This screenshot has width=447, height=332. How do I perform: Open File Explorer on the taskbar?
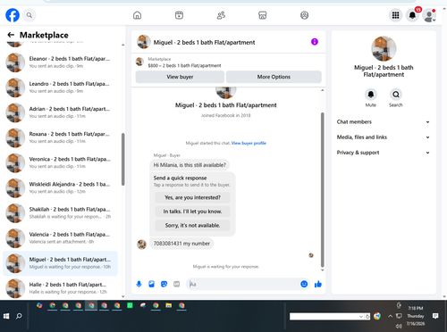tap(169, 305)
